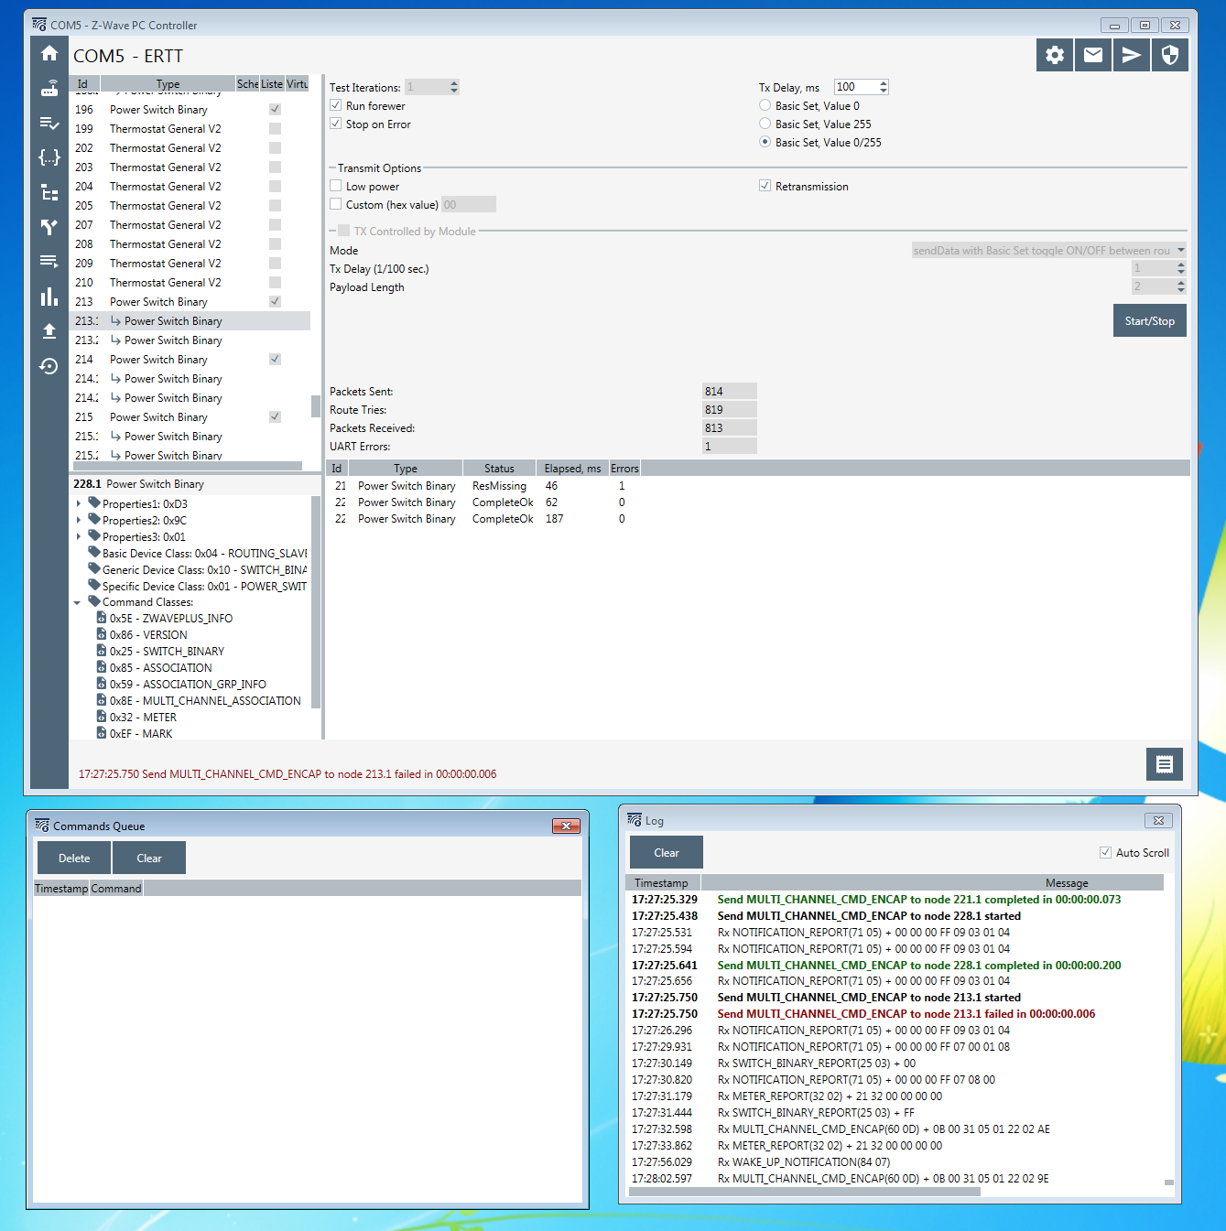This screenshot has height=1231, width=1226.
Task: Select the history restore sidebar icon
Action: coord(49,366)
